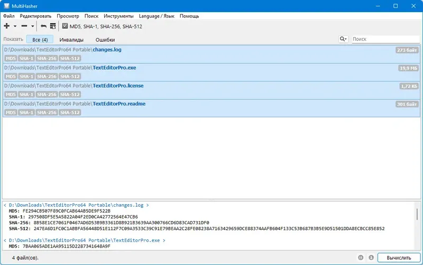Image resolution: width=423 pixels, height=265 pixels.
Task: Click the SHA-512 247EA6D1FC0C hash line
Action: pyautogui.click(x=197, y=229)
